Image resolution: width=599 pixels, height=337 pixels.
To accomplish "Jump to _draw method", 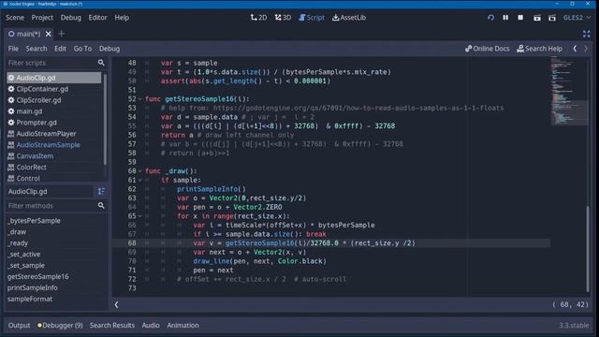I will [17, 232].
